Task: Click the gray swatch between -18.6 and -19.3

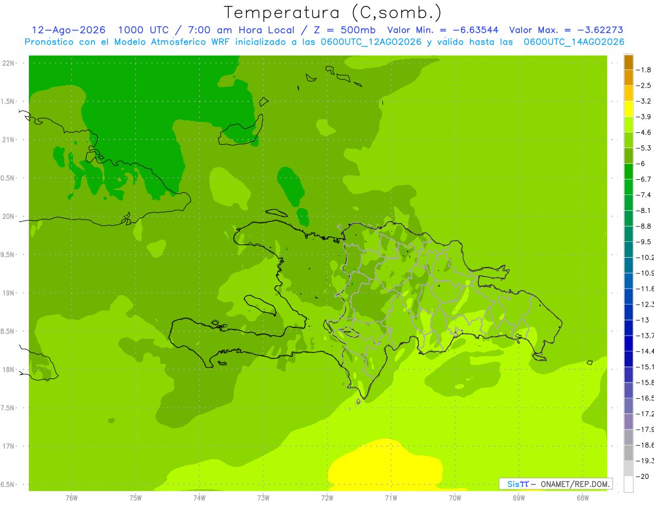Action: pos(628,453)
